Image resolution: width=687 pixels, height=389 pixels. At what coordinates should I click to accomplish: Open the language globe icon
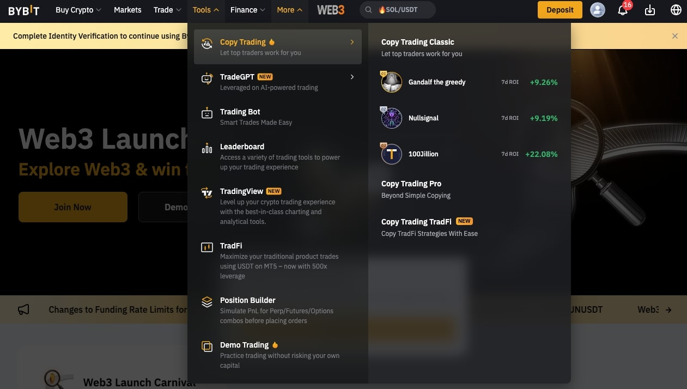pos(676,10)
